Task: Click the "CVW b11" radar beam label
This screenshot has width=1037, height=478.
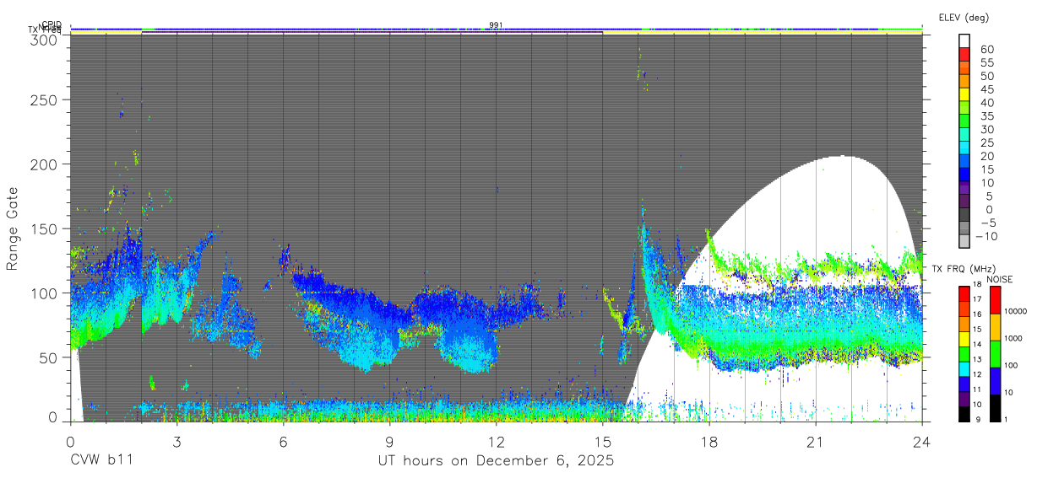Action: point(101,460)
